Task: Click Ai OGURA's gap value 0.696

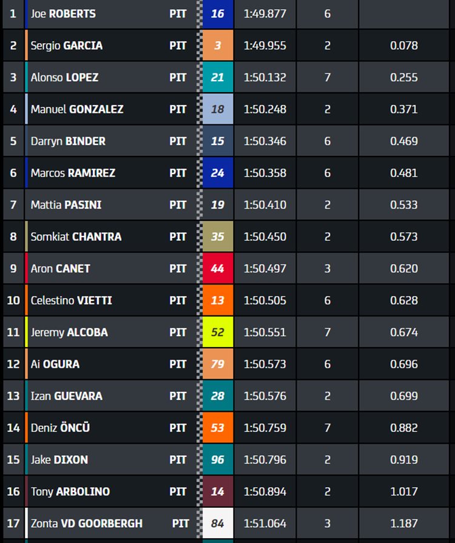Action: point(404,364)
